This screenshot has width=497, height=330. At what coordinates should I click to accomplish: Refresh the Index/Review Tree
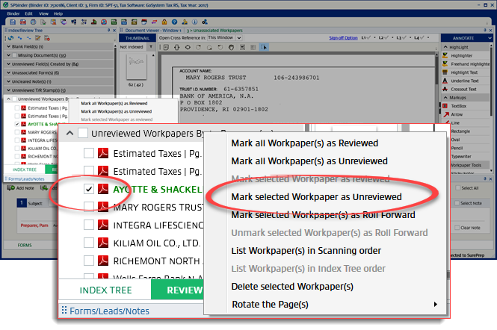point(10,38)
